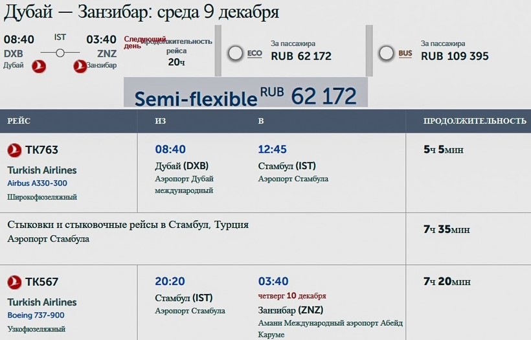The image size is (531, 340).
Task: Click the business price RUB 109 395
Action: pos(453,56)
